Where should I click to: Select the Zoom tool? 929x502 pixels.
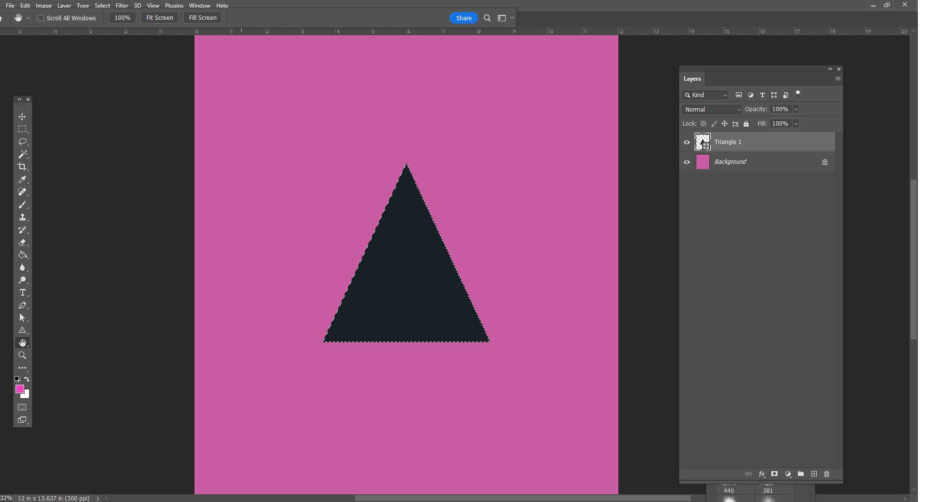pos(22,355)
